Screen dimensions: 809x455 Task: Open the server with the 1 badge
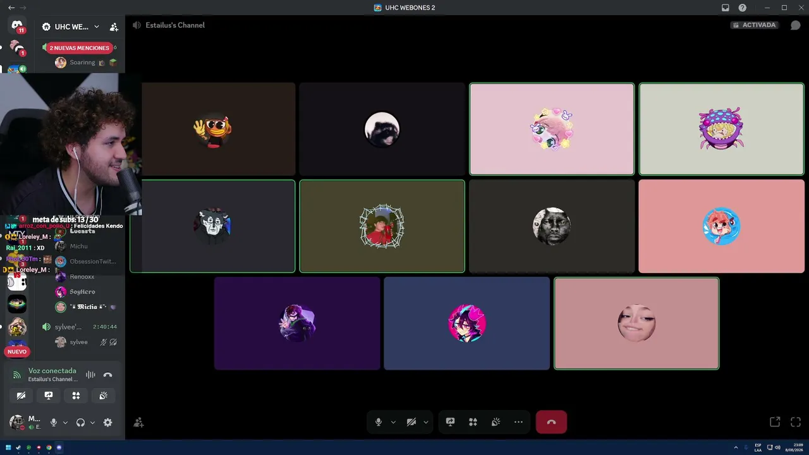pos(17,48)
